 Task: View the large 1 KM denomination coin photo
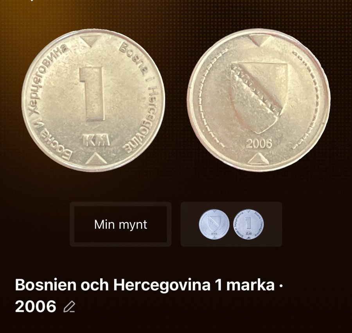(x=93, y=100)
